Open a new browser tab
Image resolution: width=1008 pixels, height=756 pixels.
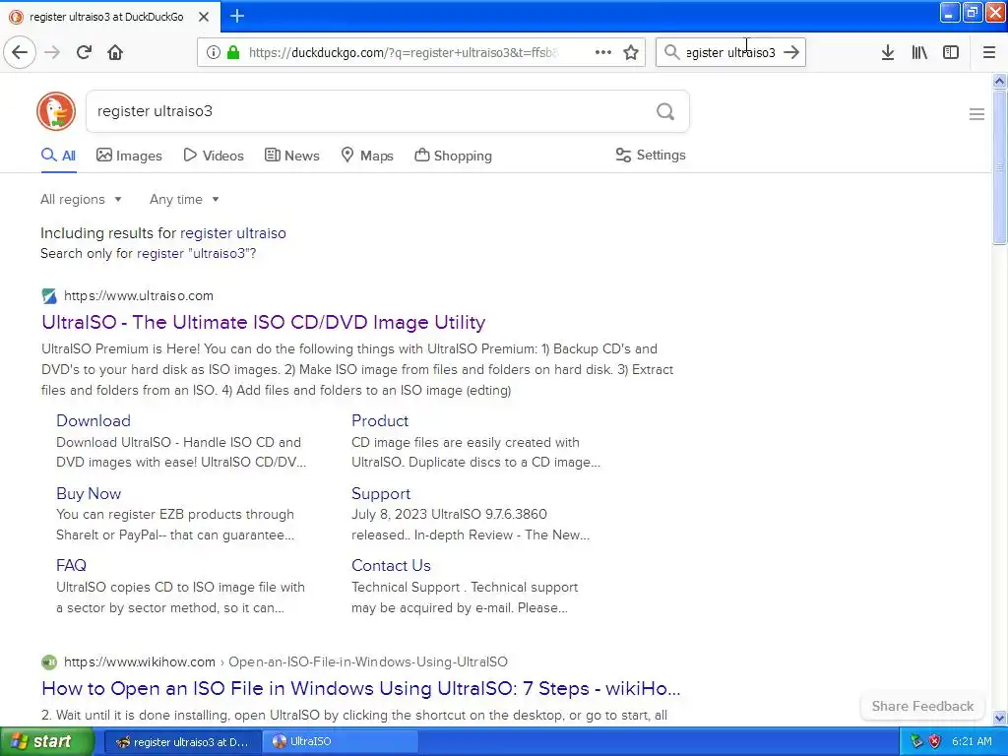237,16
